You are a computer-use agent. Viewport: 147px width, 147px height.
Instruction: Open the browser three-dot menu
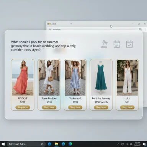[x=145, y=29]
